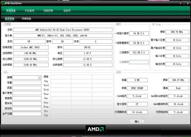Screen dimensions: 191x137
Task: Select the 基本信息 sub-tab
Action: pyautogui.click(x=10, y=19)
